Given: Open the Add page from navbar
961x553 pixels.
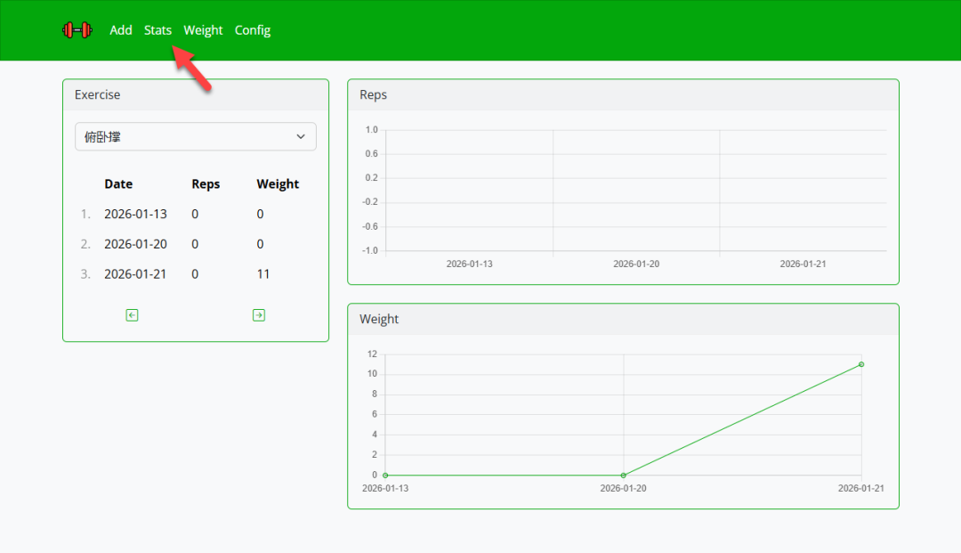Looking at the screenshot, I should click(x=121, y=30).
